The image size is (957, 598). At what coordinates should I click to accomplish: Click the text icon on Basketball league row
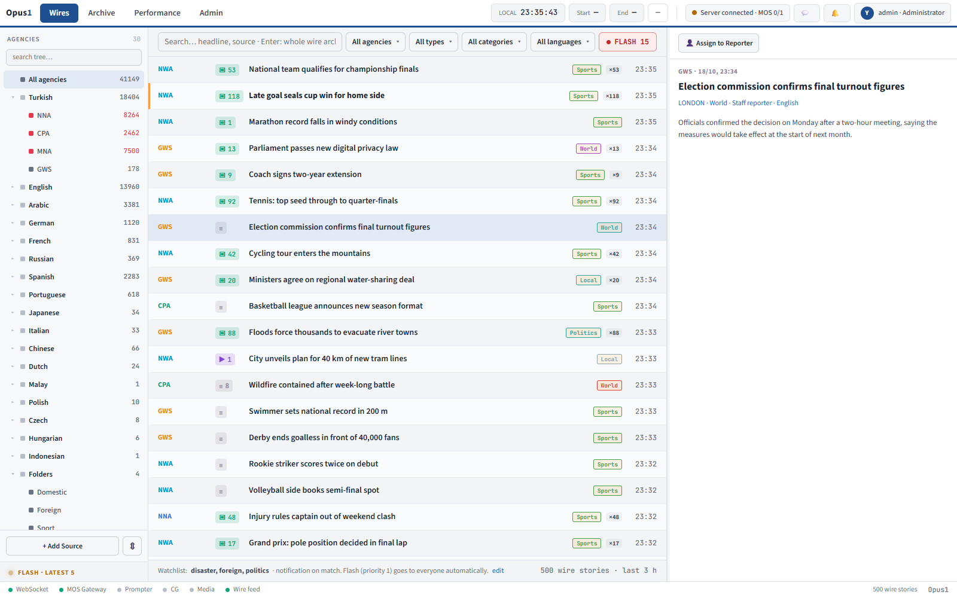point(221,307)
